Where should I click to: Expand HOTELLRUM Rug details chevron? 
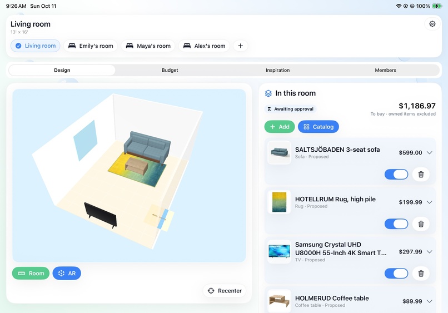tap(429, 202)
